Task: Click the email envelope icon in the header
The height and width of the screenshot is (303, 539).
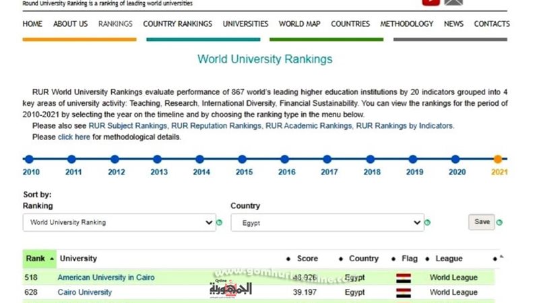Action: click(x=453, y=3)
